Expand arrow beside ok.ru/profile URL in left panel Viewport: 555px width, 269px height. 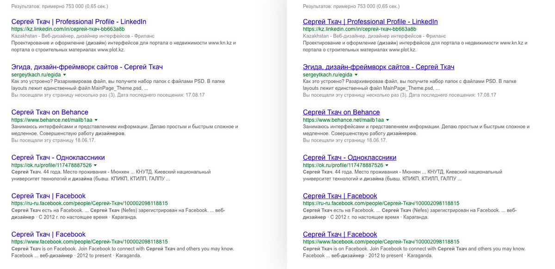point(95,165)
